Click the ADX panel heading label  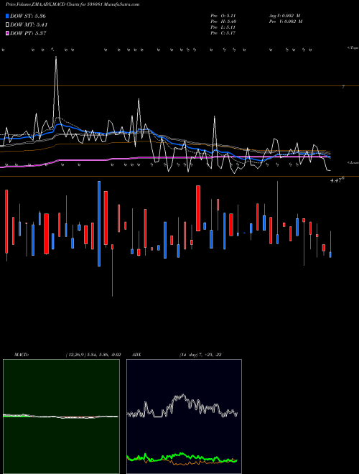[136, 355]
